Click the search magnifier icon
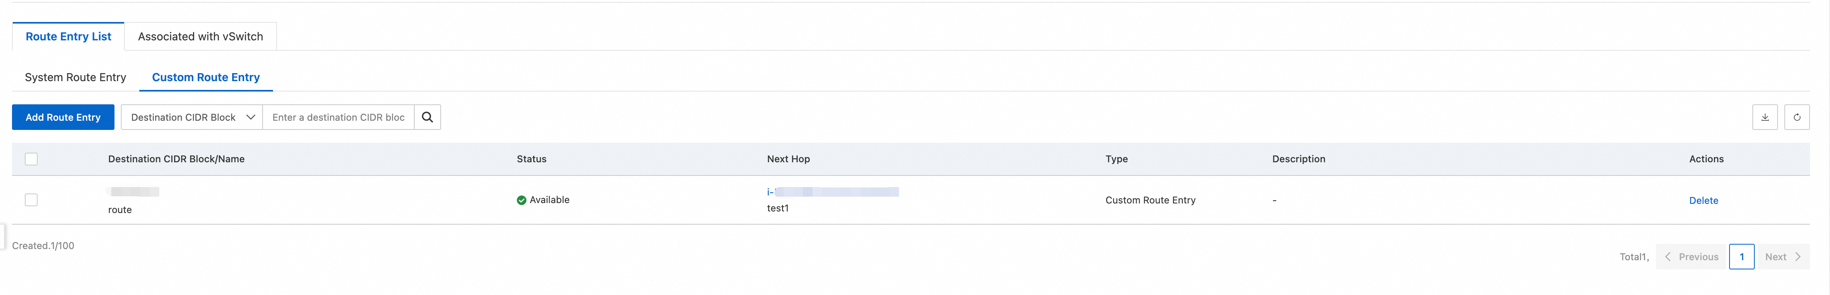 point(427,117)
